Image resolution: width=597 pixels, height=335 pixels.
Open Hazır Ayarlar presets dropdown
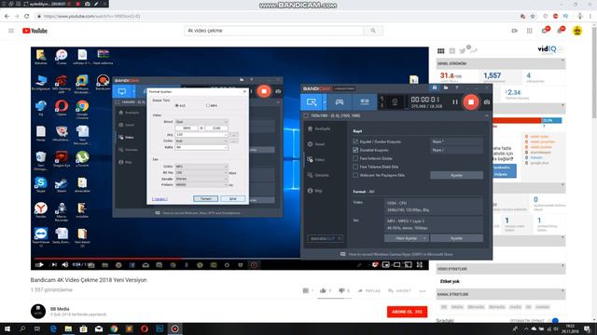[x=407, y=238]
